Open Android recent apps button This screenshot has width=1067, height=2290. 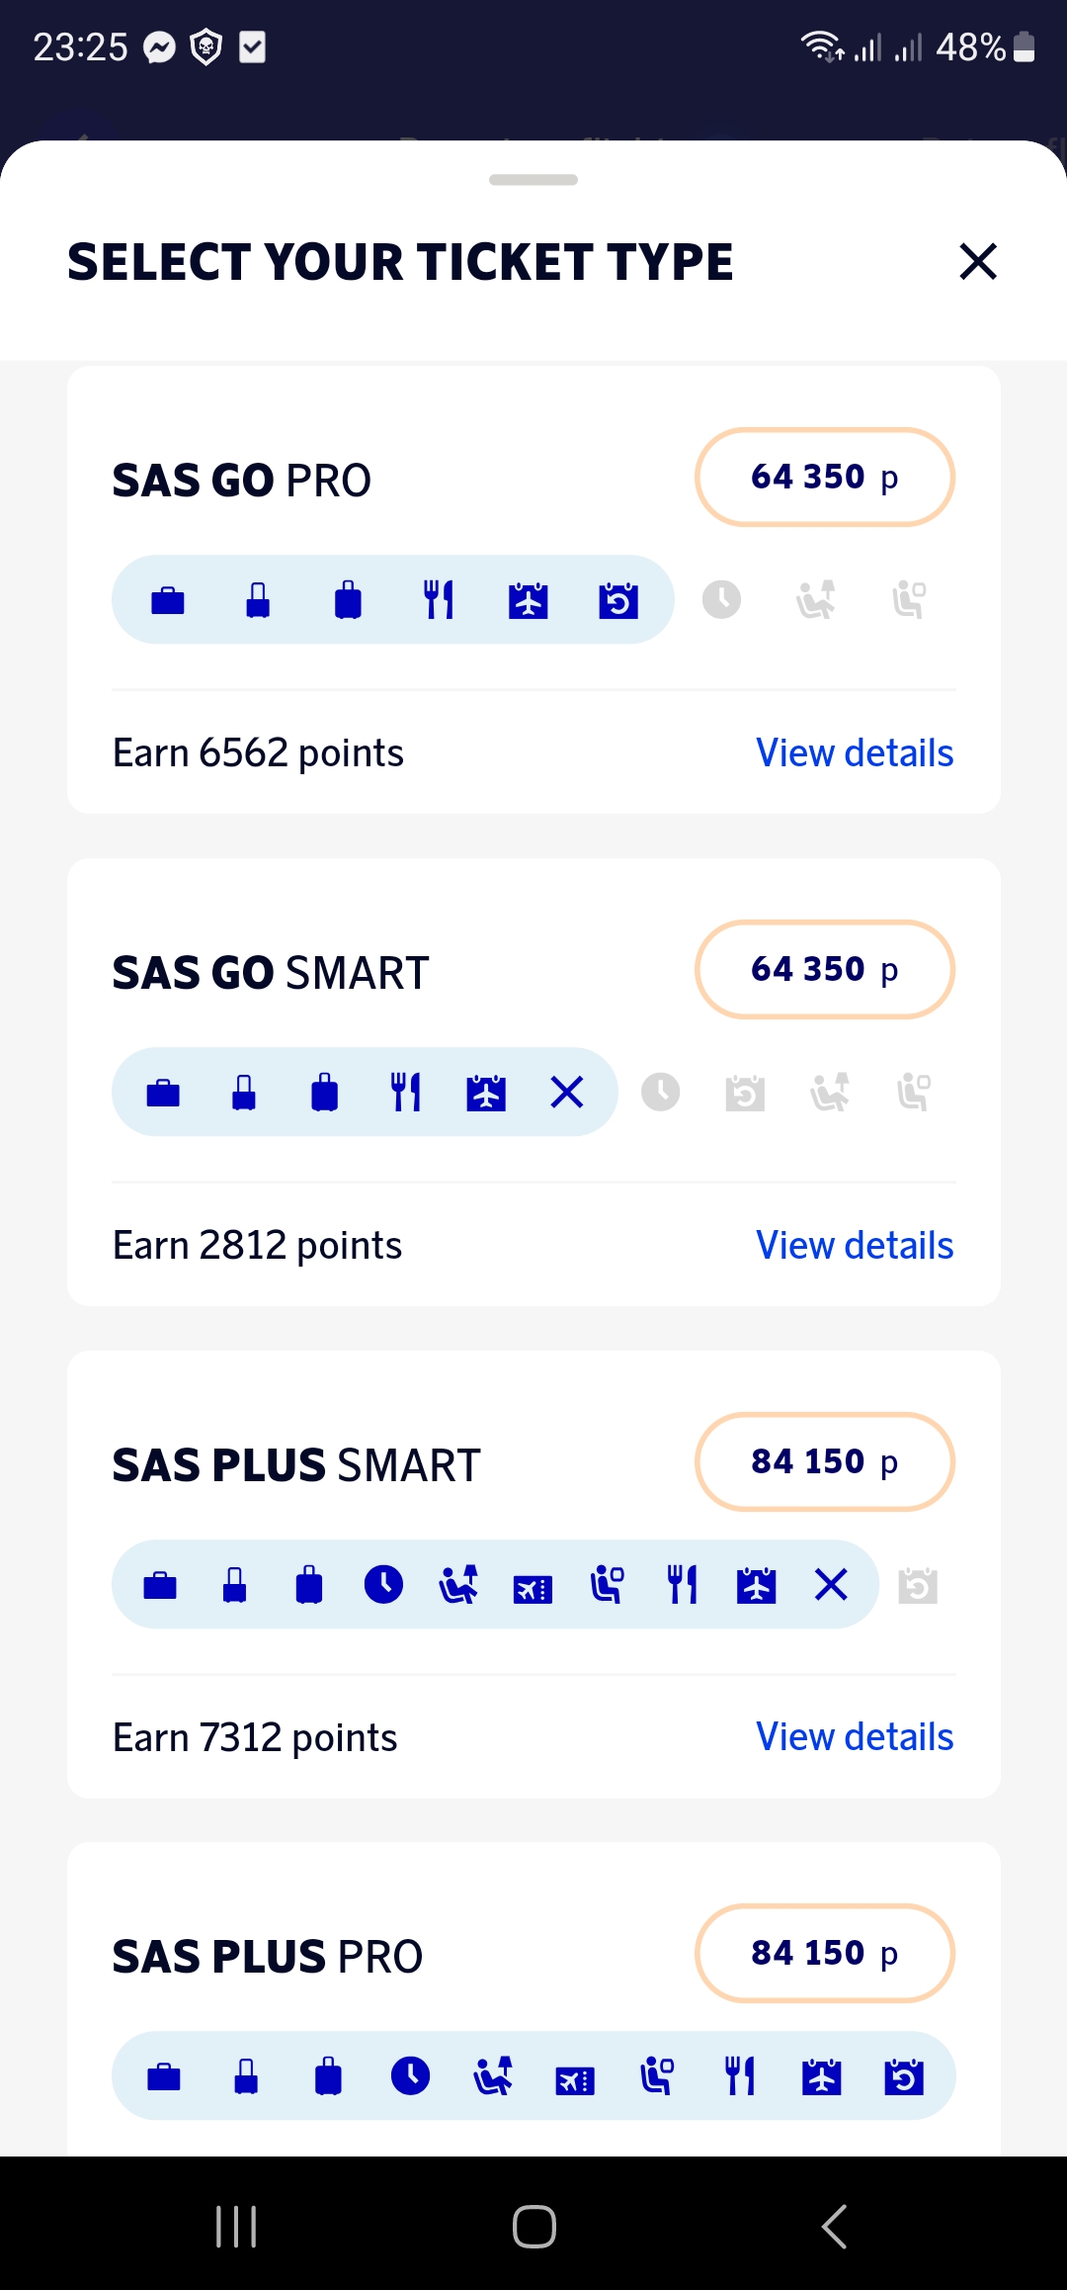tap(236, 2227)
